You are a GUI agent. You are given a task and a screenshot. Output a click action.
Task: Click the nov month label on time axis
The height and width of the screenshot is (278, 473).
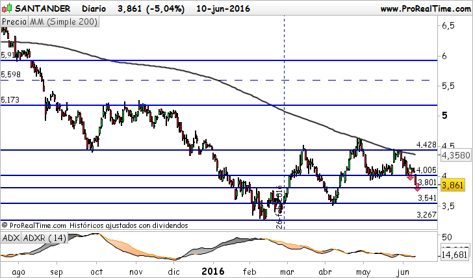pos(136,272)
